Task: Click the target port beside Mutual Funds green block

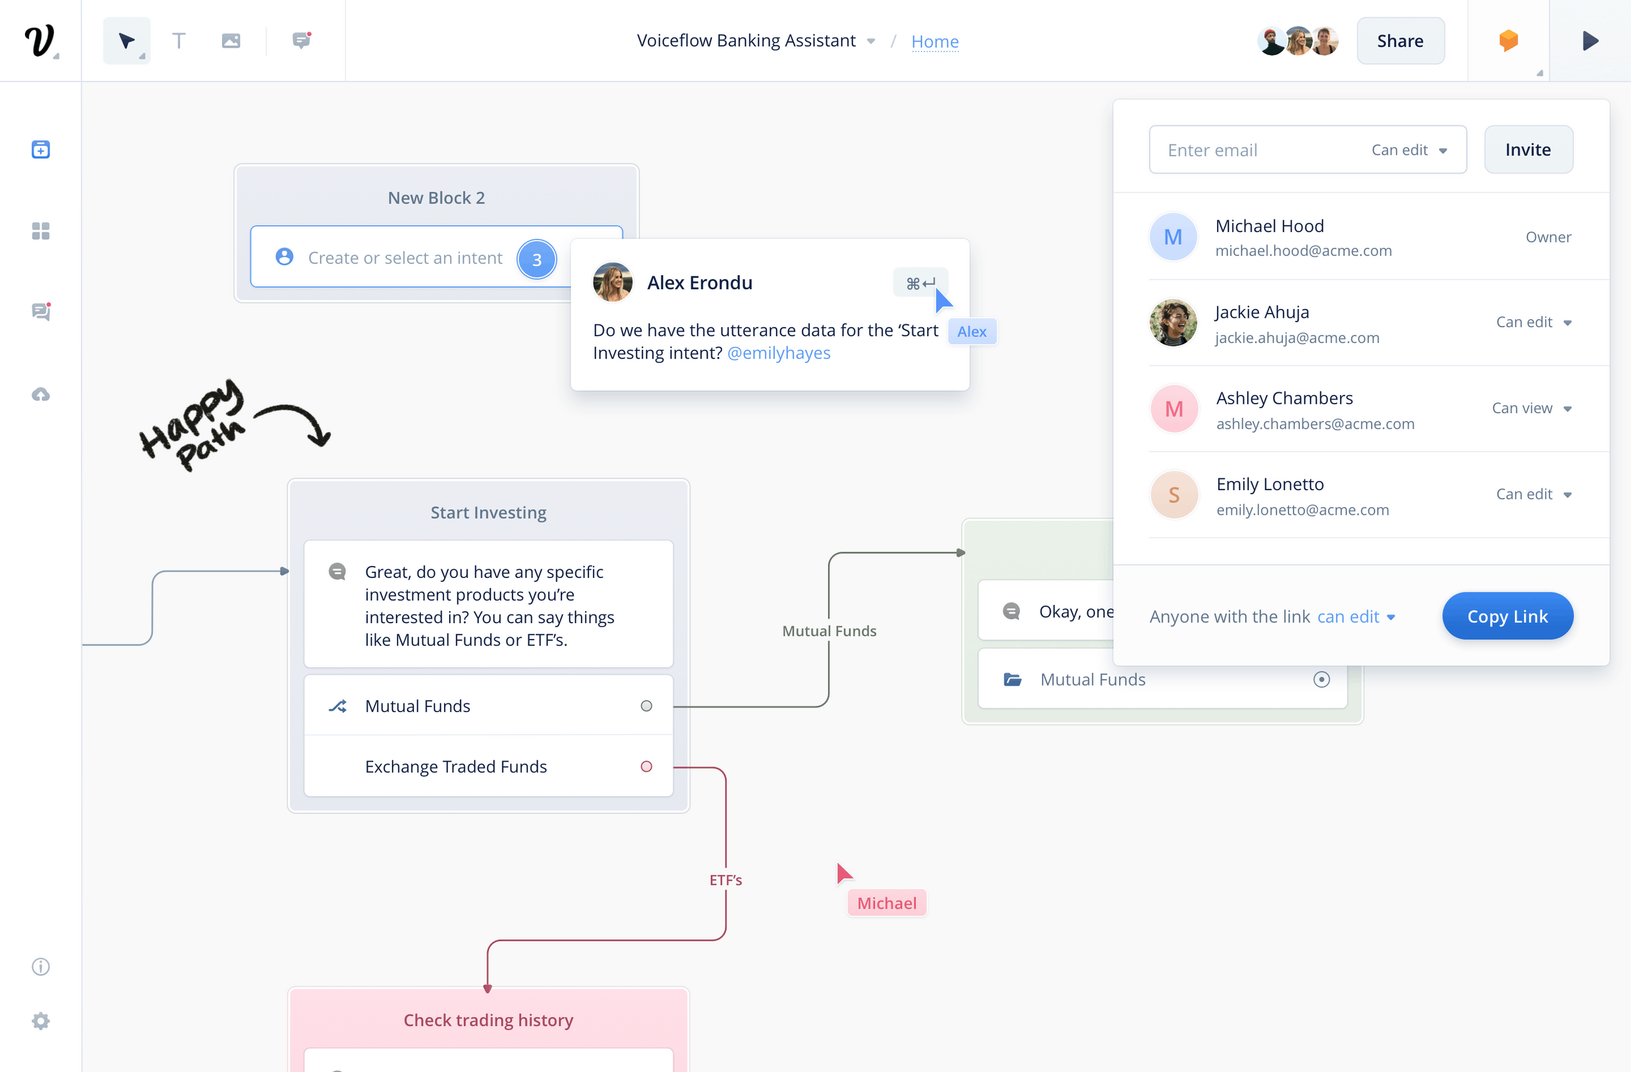Action: pos(1321,679)
